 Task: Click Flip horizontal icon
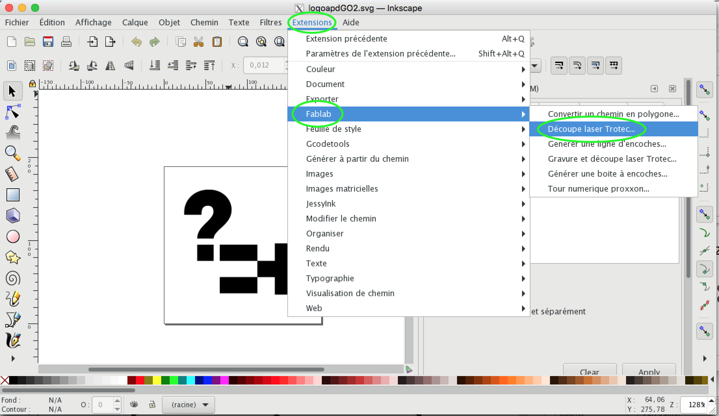click(111, 66)
